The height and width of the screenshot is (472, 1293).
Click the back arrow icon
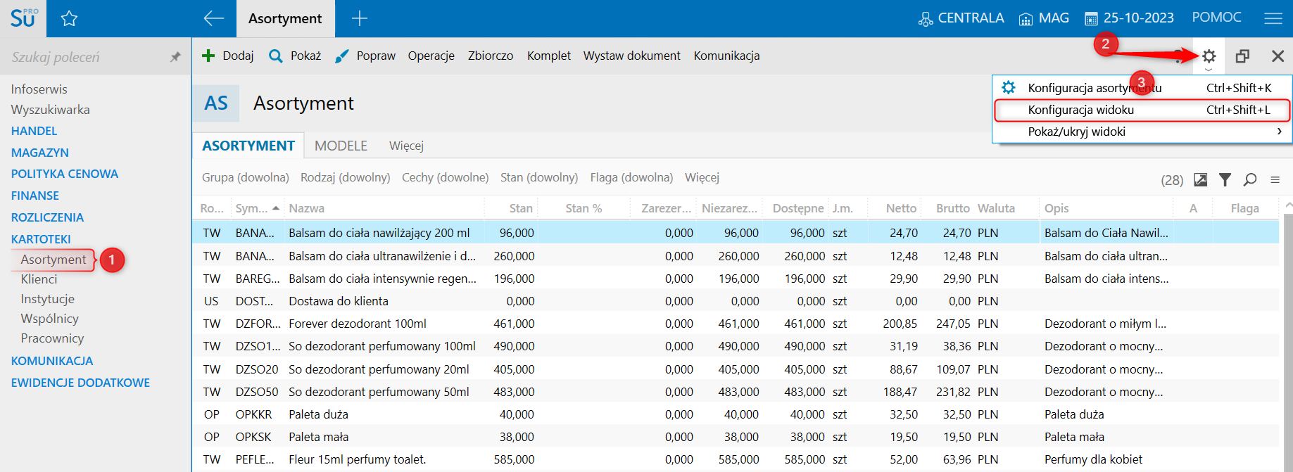(x=213, y=19)
